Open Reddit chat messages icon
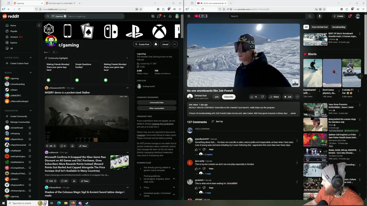The image size is (367, 206). pyautogui.click(x=159, y=16)
